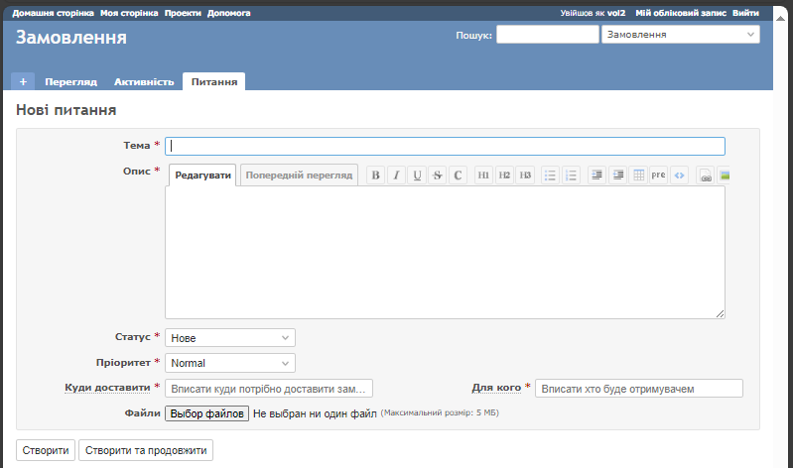Open the Замовлення project selector dropdown
793x468 pixels.
tap(680, 34)
